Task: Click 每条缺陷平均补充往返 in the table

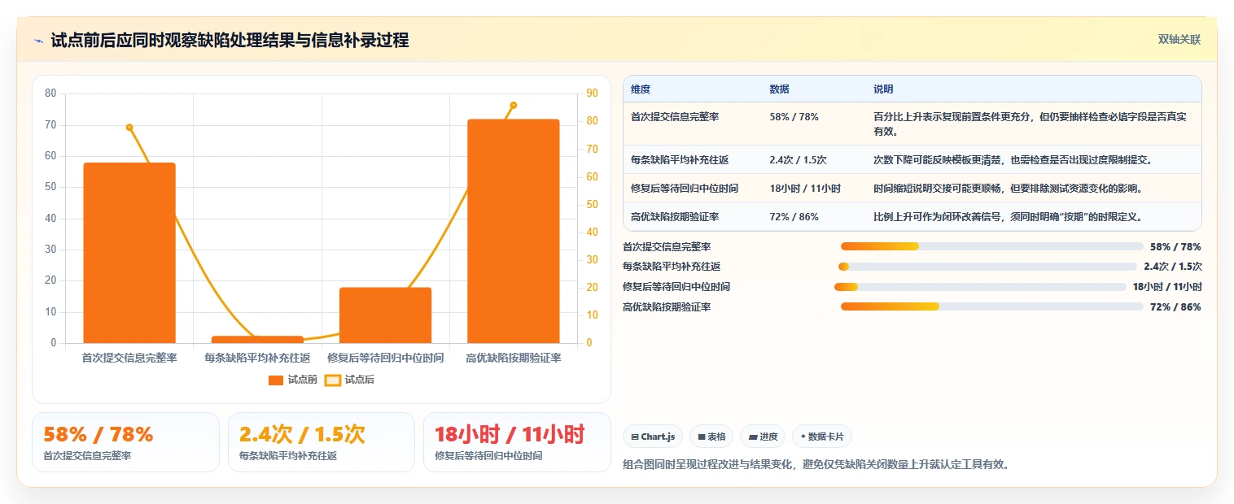Action: [x=680, y=159]
